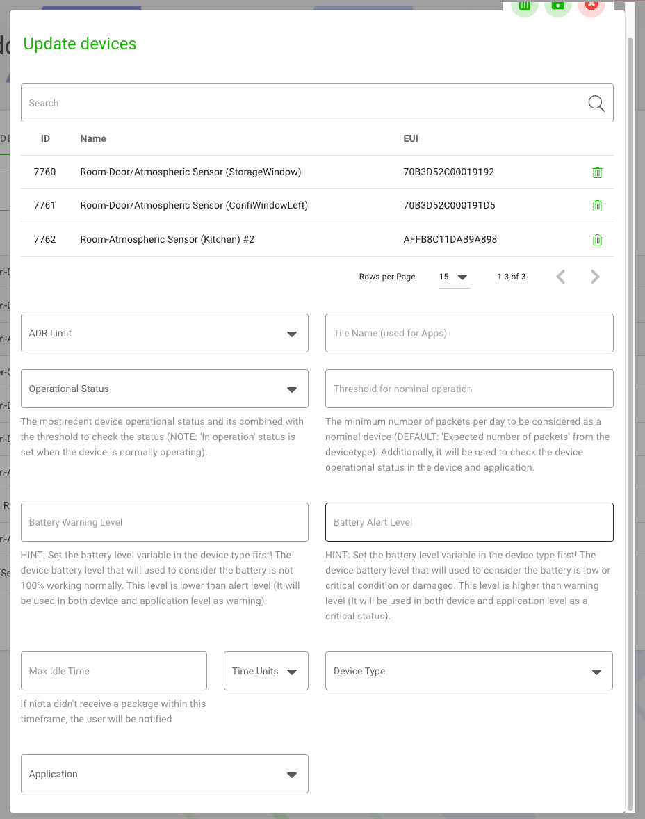
Task: Go to the next page using the right arrow
Action: 594,276
